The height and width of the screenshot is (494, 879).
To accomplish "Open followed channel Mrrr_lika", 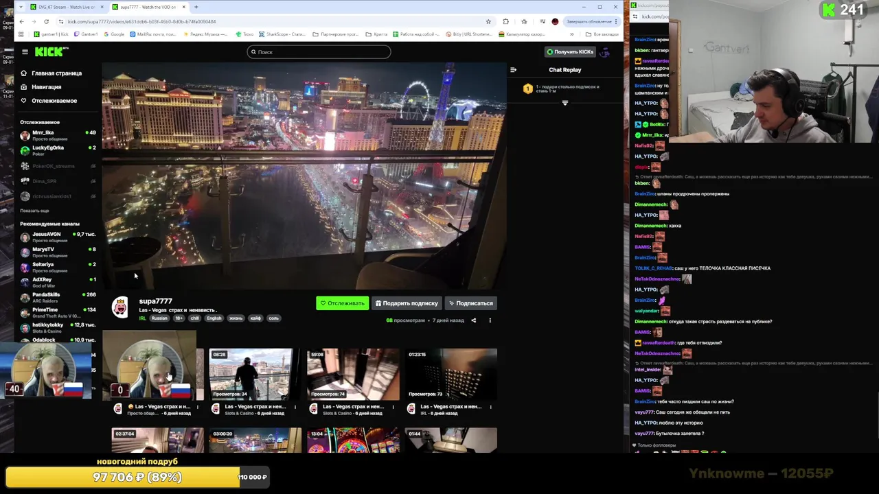I will pos(58,135).
